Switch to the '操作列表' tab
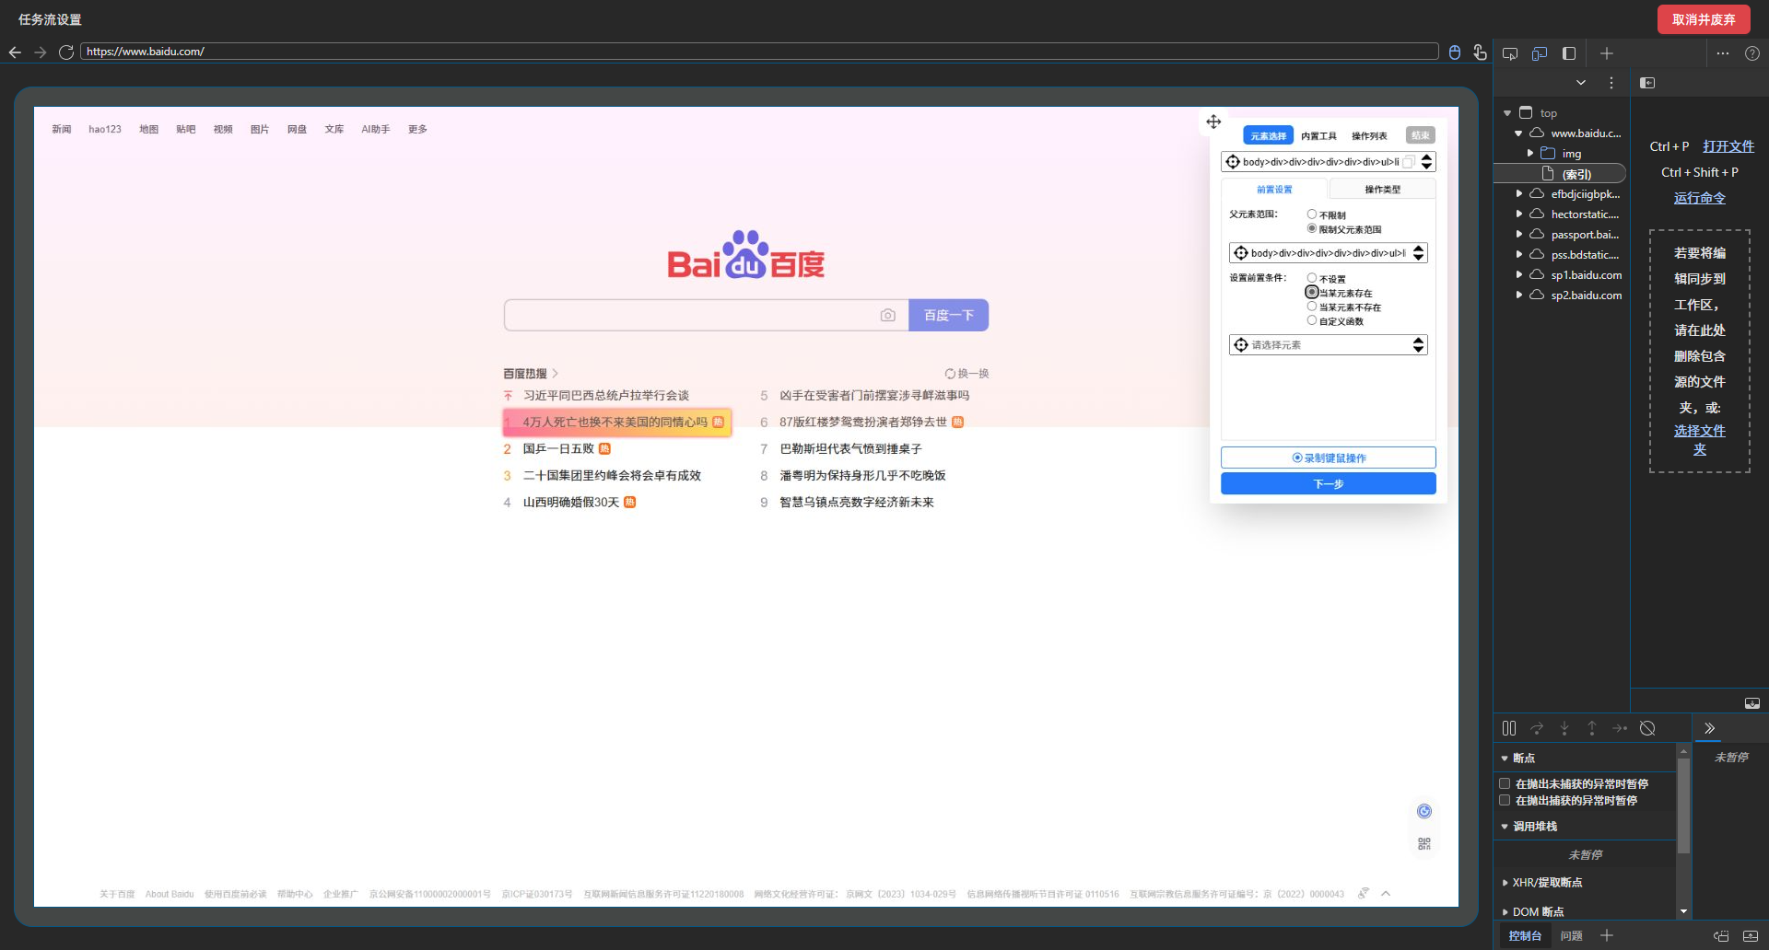The width and height of the screenshot is (1769, 950). pyautogui.click(x=1369, y=136)
